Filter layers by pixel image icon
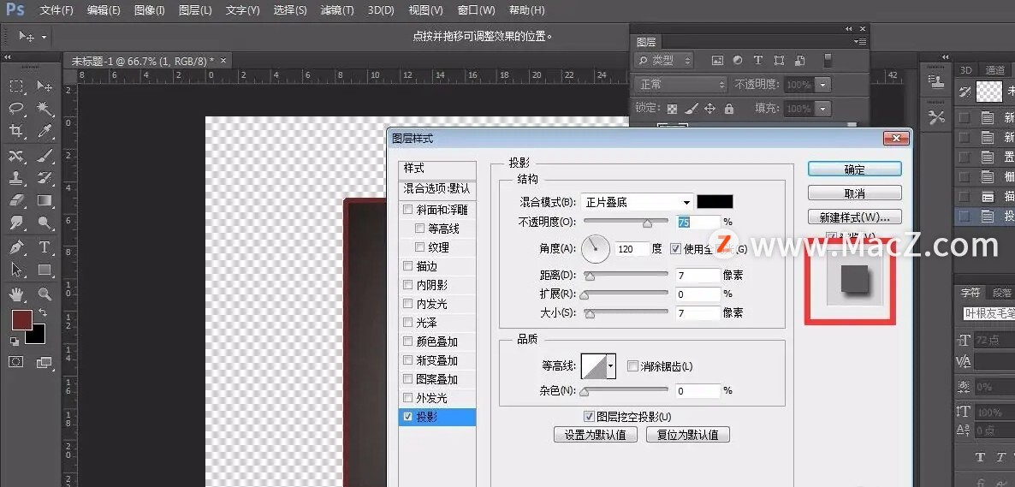The width and height of the screenshot is (1015, 487). click(717, 60)
